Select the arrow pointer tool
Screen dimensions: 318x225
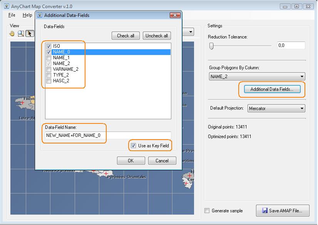(30, 33)
